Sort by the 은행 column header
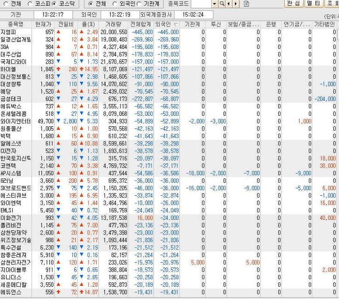This screenshot has width=339, height=299. click(x=271, y=24)
